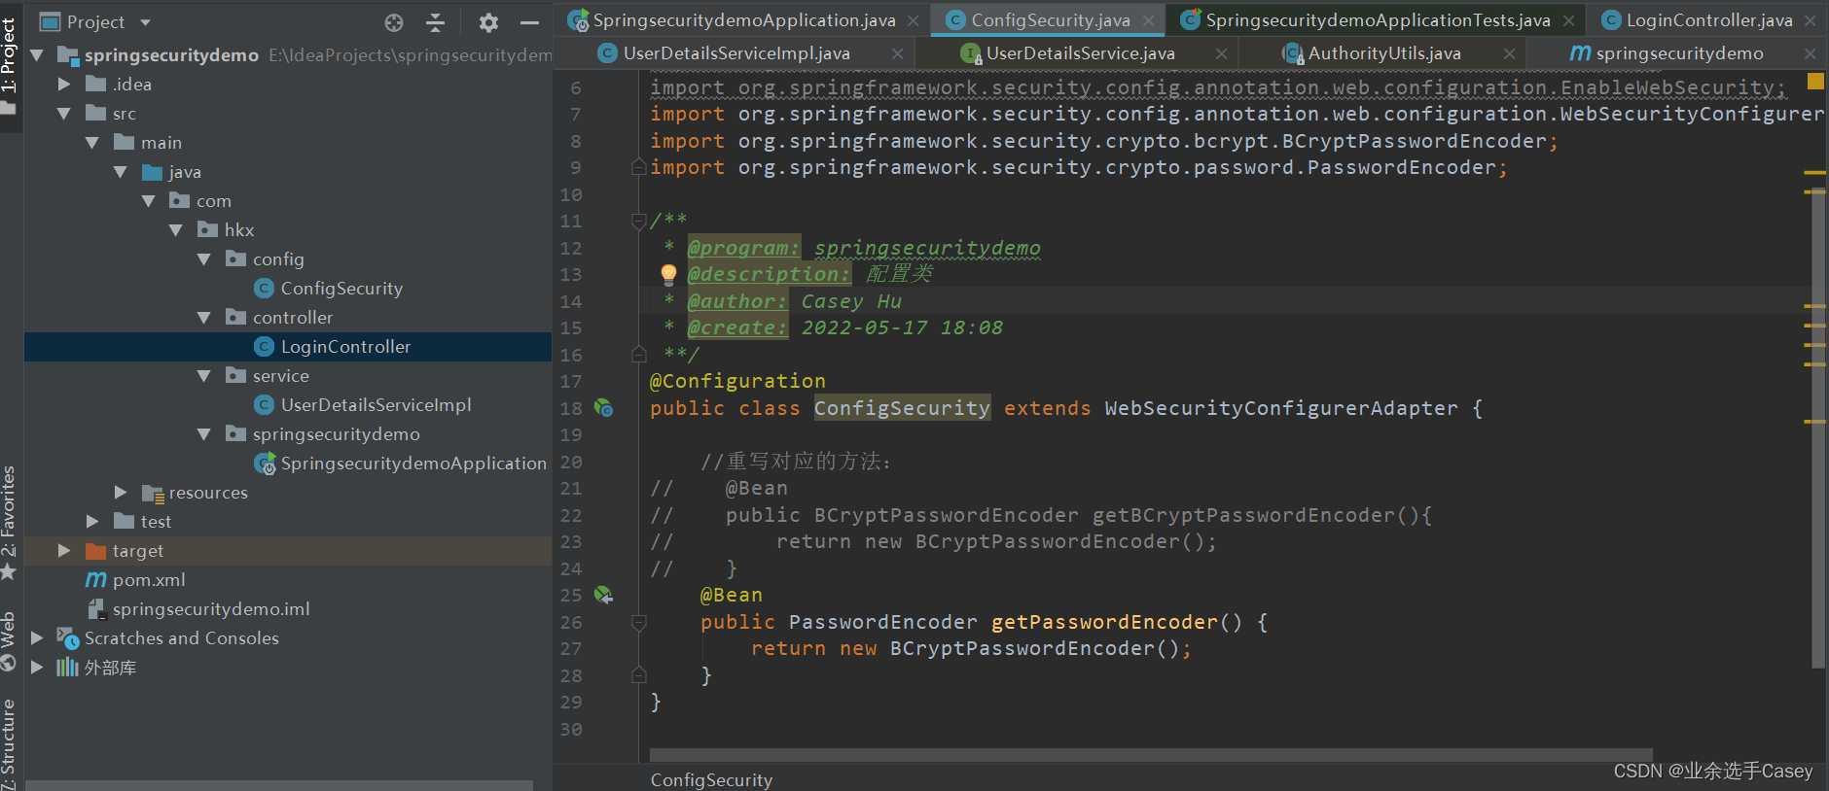Click the Project panel horizontal scrollbar
Image resolution: width=1829 pixels, height=791 pixels.
point(279,785)
